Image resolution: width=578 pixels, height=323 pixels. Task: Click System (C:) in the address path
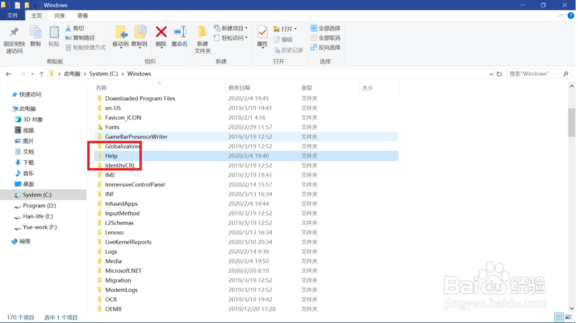103,74
